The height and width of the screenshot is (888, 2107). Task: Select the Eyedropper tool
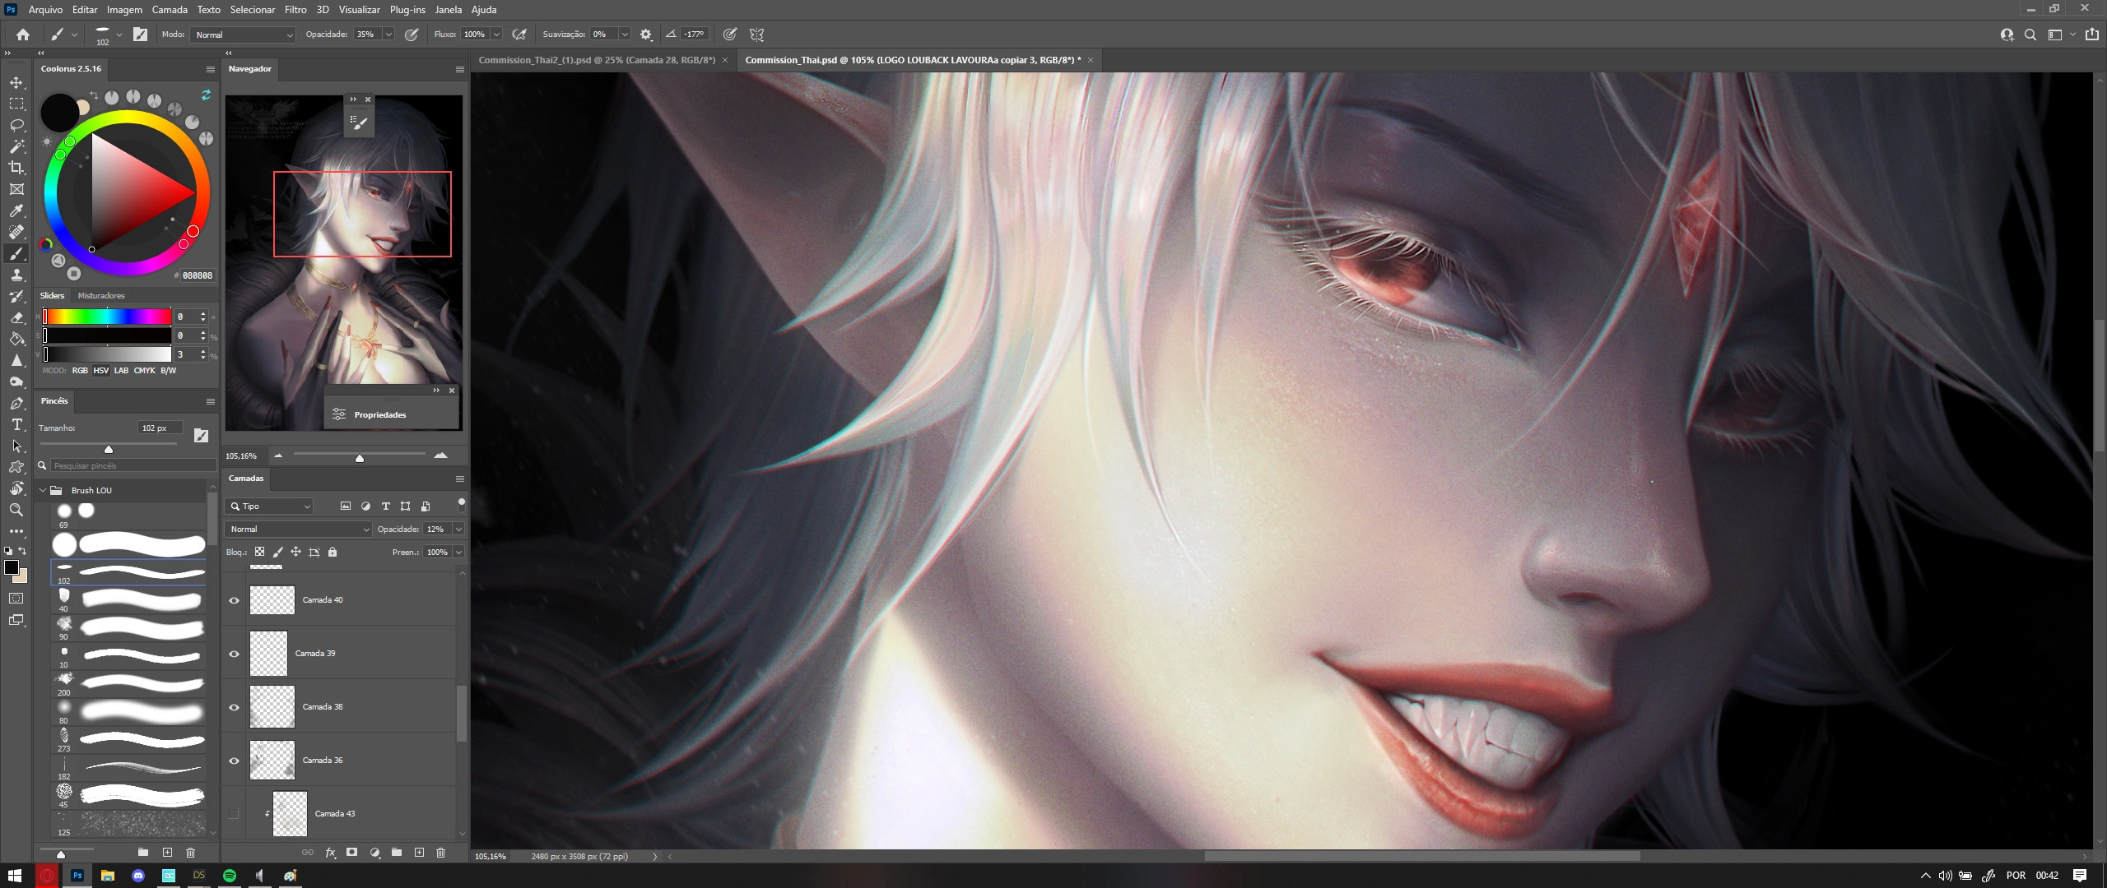pyautogui.click(x=16, y=210)
